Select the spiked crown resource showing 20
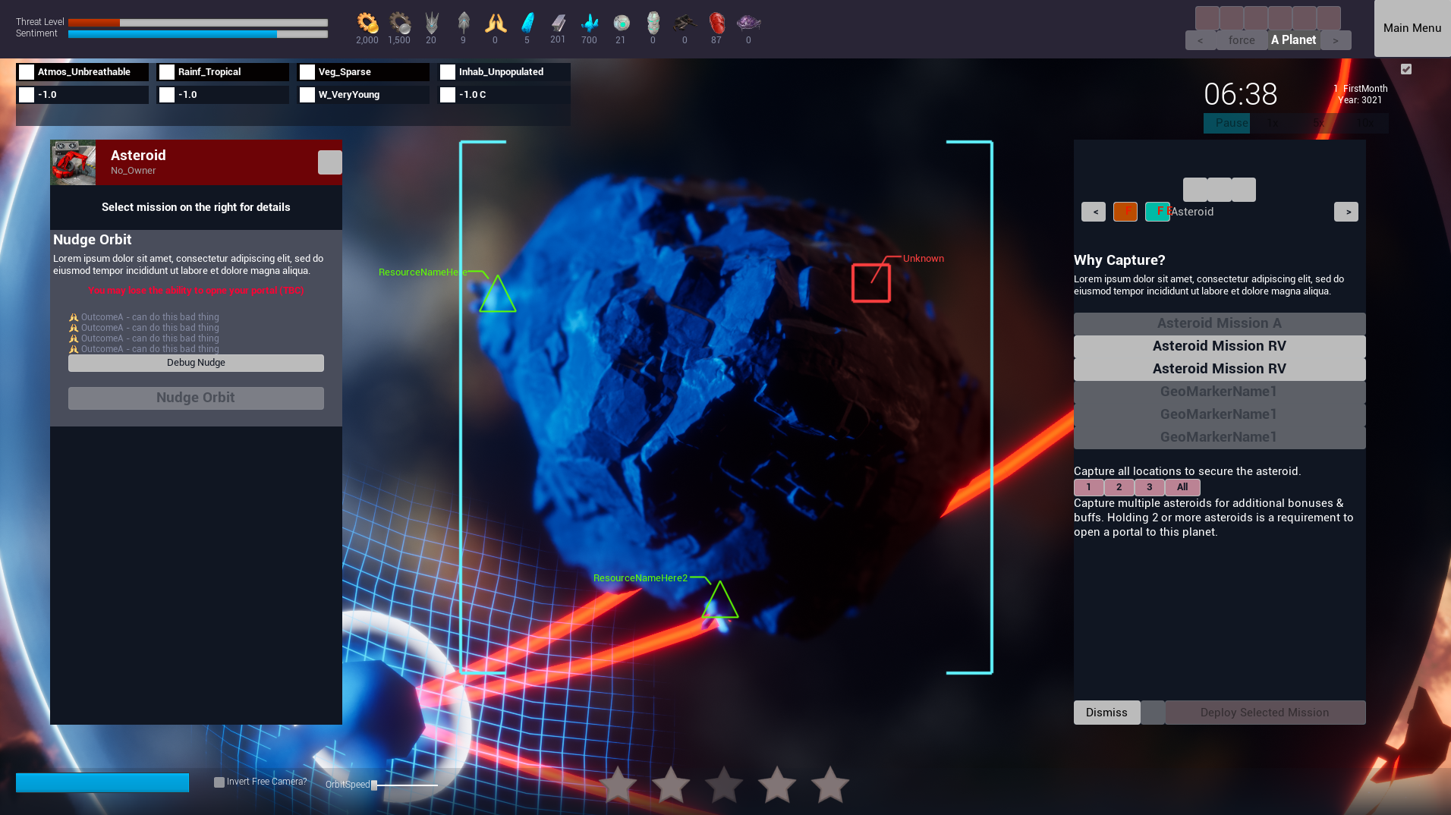The image size is (1451, 815). point(431,23)
